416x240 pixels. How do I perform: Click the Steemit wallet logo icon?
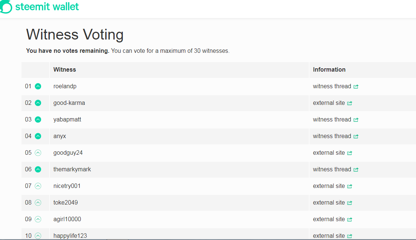[5, 7]
